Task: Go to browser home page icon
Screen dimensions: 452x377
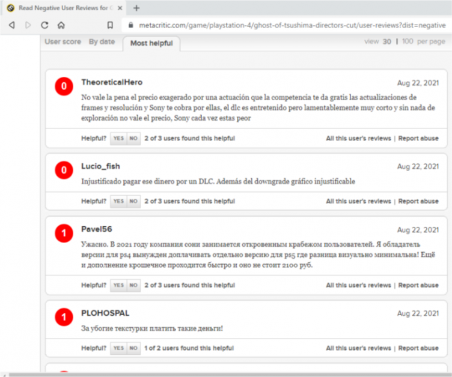Action: point(61,25)
